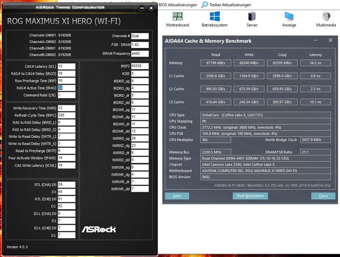Click the Refresh Cycle Time (tRFC) field
This screenshot has height=257, width=340.
(x=67, y=115)
